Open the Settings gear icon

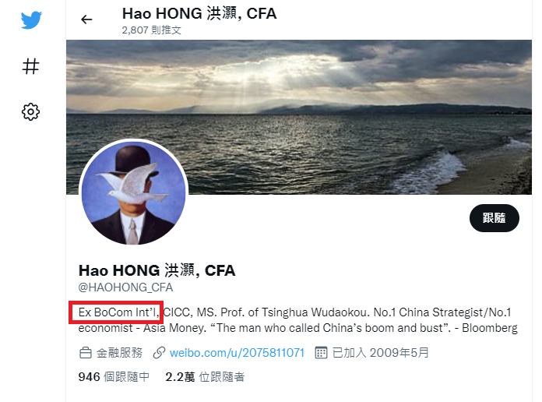31,111
